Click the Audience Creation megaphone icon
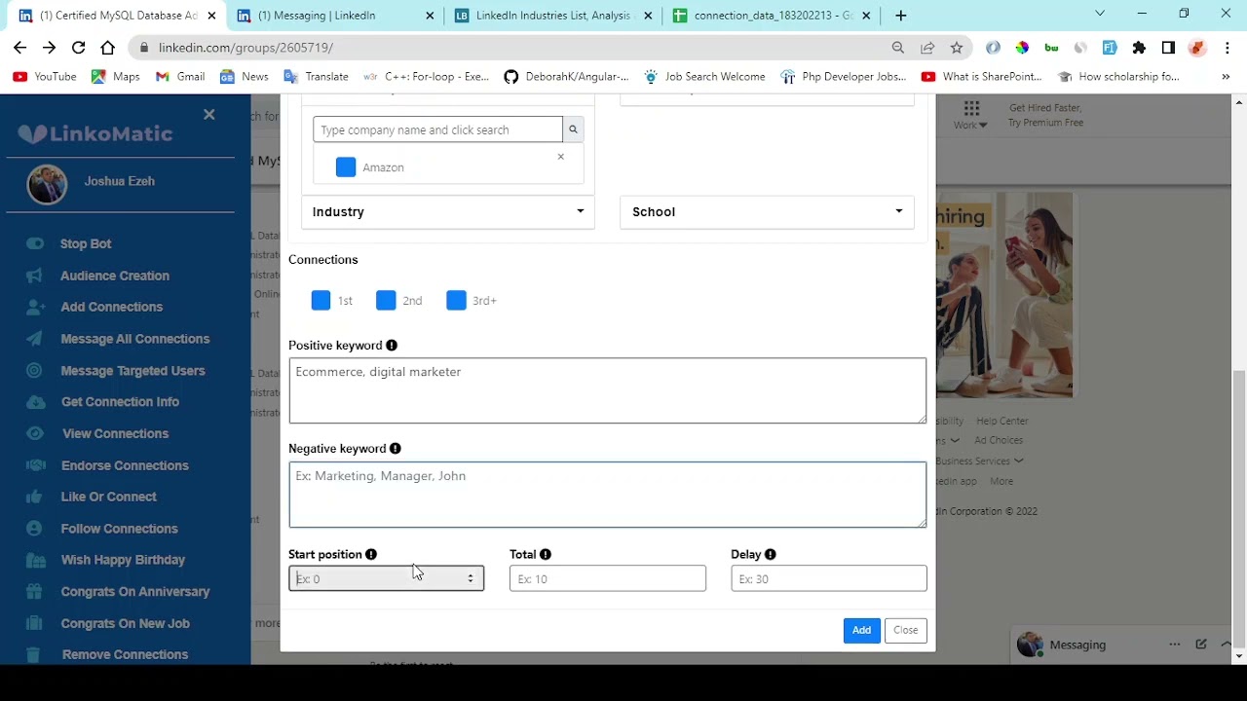Screen dimensions: 1247x701 pyautogui.click(x=35, y=276)
